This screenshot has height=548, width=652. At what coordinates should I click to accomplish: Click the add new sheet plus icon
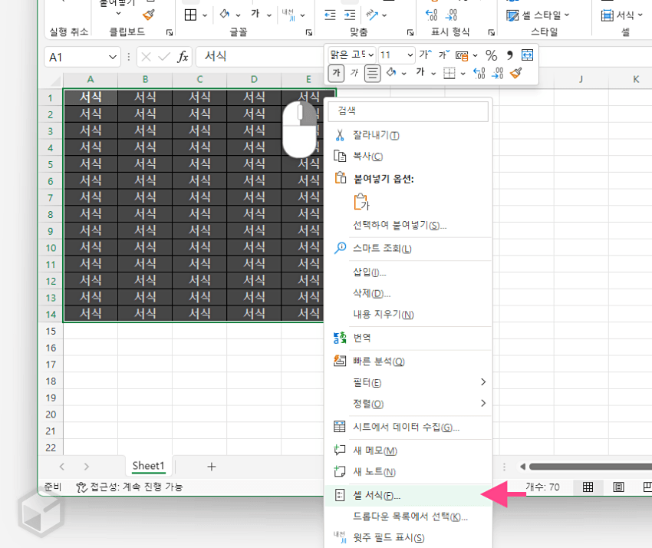tap(211, 467)
